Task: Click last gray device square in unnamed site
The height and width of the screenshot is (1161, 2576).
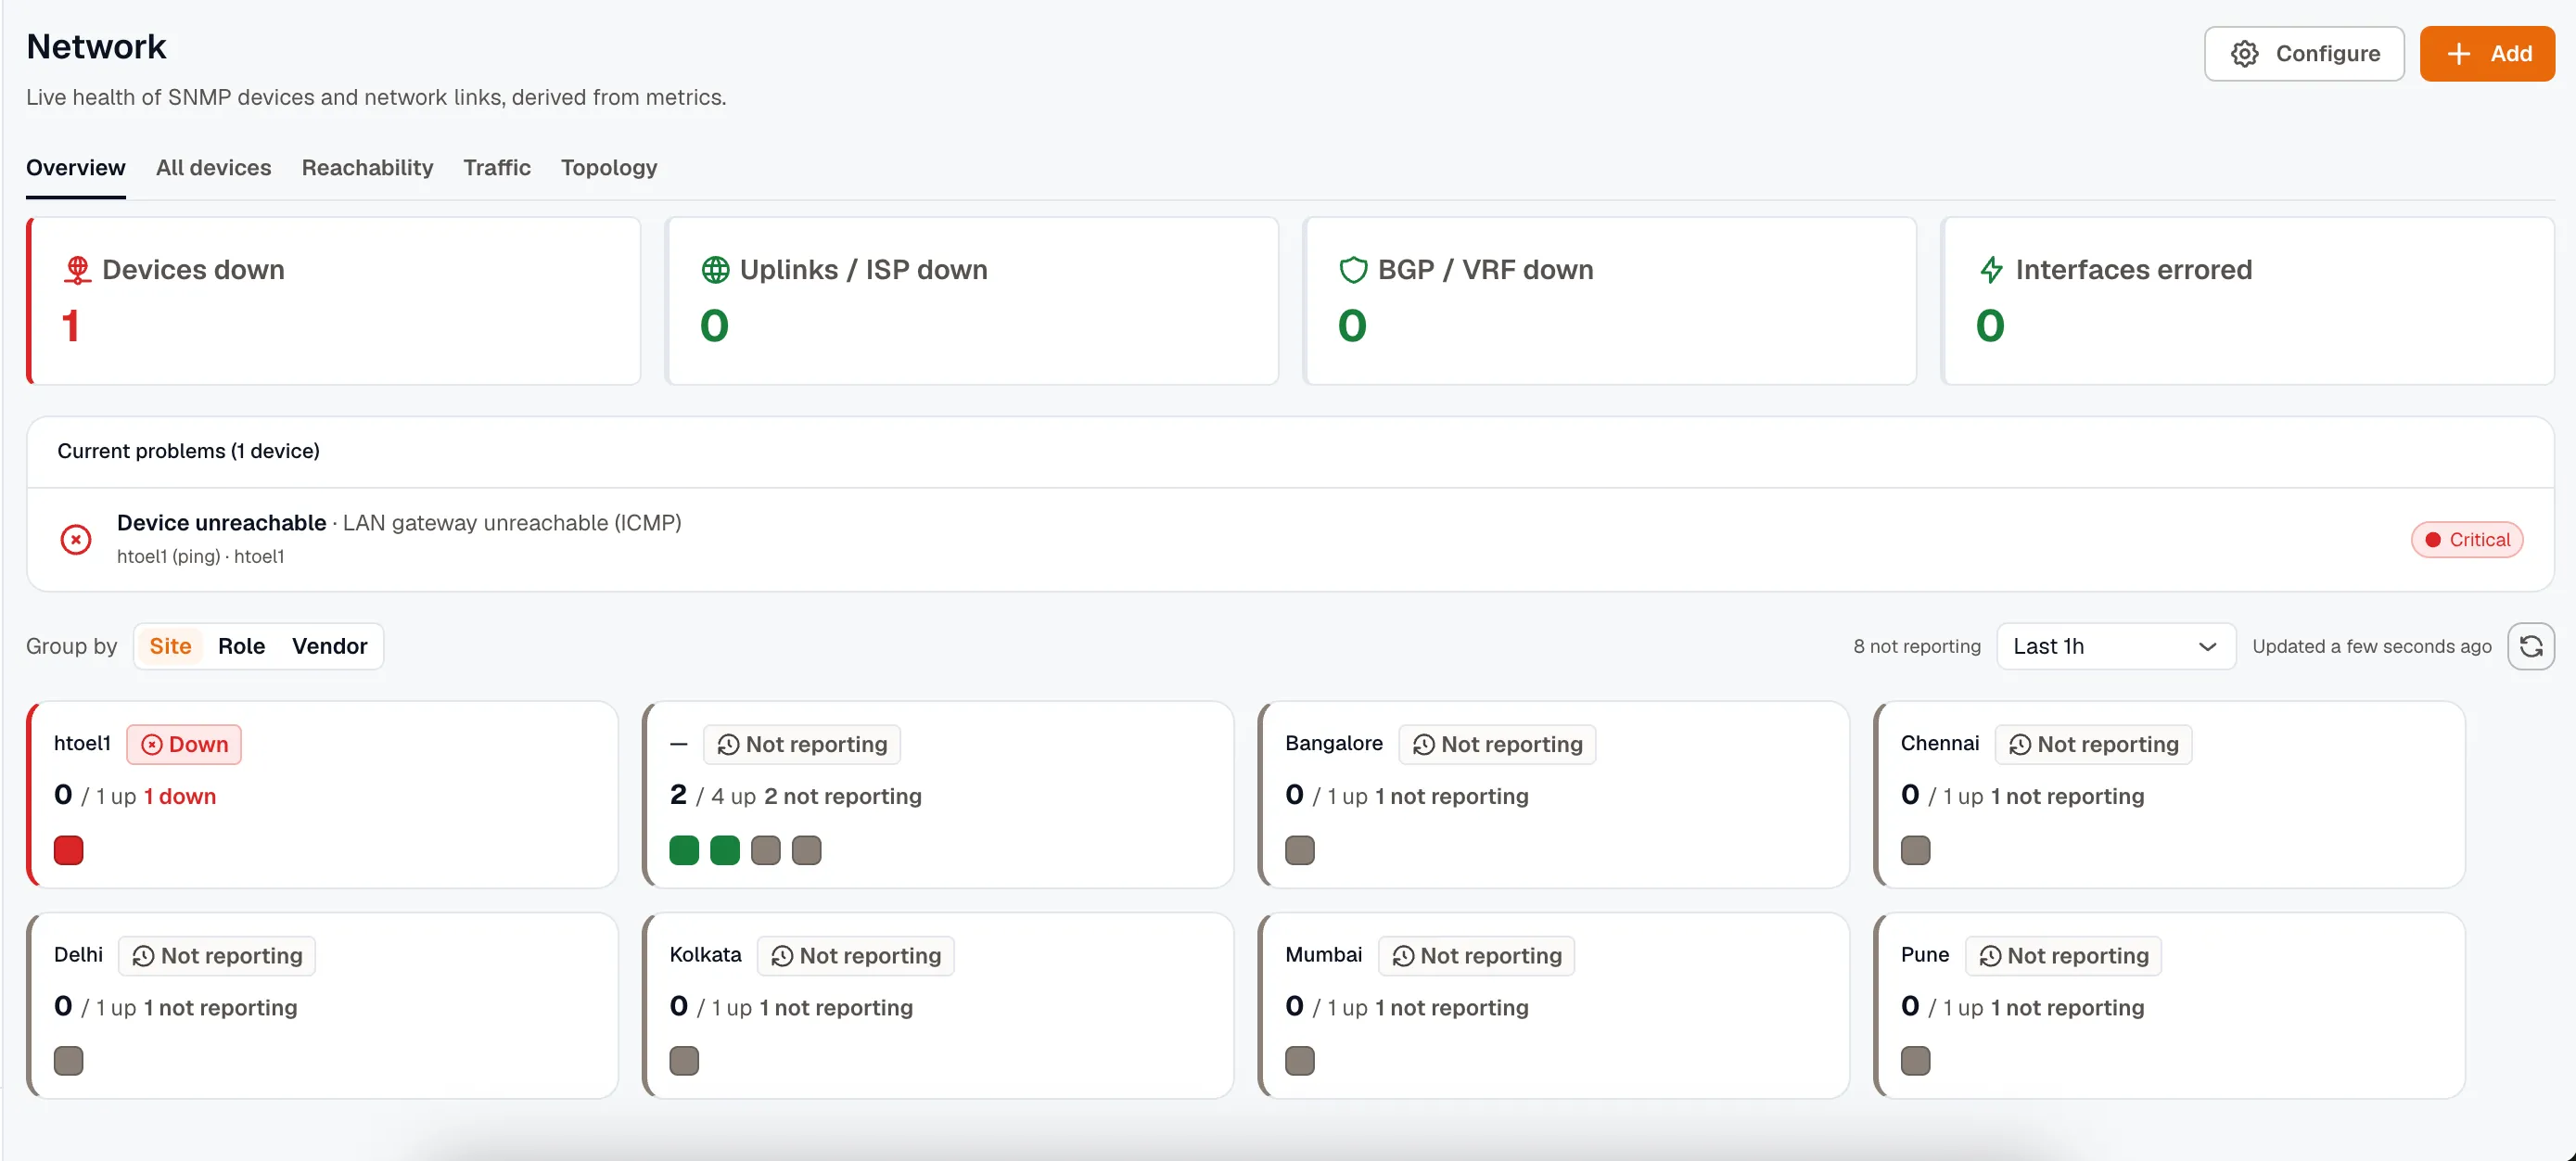Action: click(807, 851)
